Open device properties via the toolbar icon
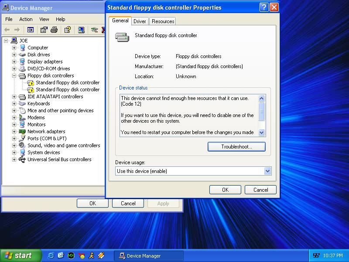Viewport: 349px width, 262px height. [x=43, y=30]
